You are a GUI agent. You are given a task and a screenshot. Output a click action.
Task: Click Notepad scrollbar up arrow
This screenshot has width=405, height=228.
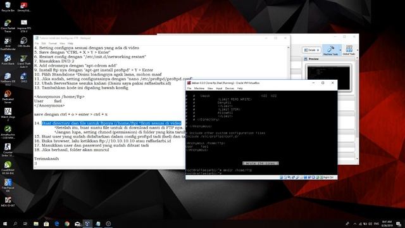[x=289, y=48]
